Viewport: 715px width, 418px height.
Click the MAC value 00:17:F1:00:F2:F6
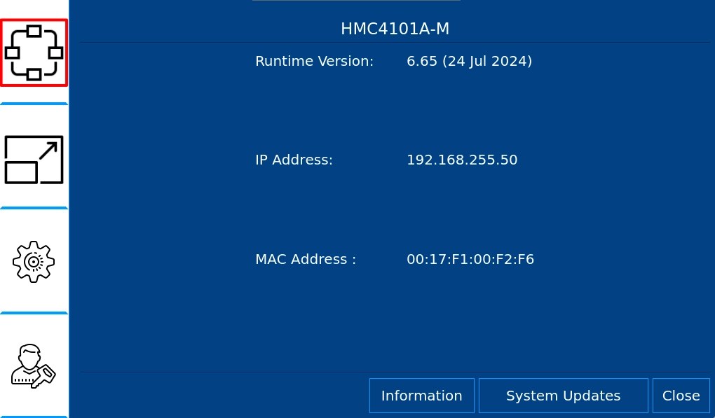pyautogui.click(x=470, y=259)
